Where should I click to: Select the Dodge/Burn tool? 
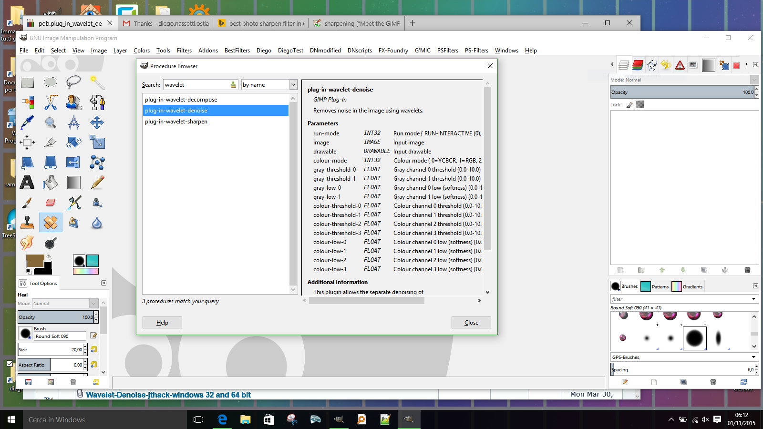pos(51,242)
